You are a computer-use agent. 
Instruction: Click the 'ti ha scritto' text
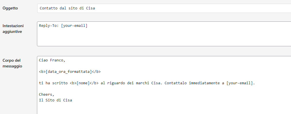pyautogui.click(x=53, y=83)
